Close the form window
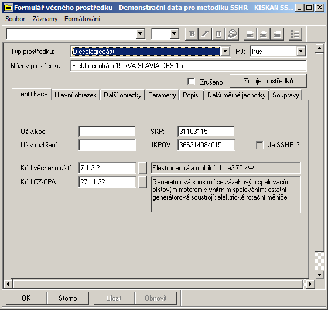The height and width of the screenshot is (310, 328). pos(320,8)
